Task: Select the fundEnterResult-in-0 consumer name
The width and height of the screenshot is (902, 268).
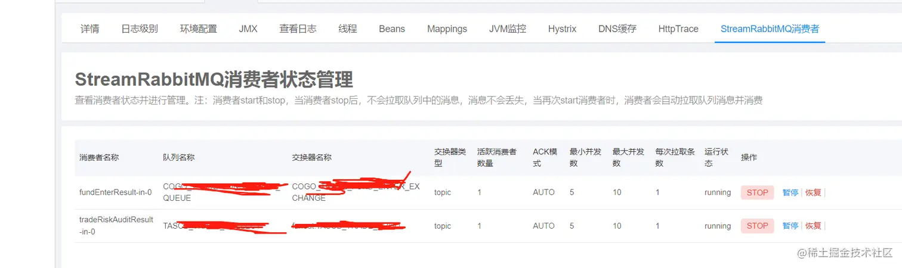Action: (x=116, y=192)
